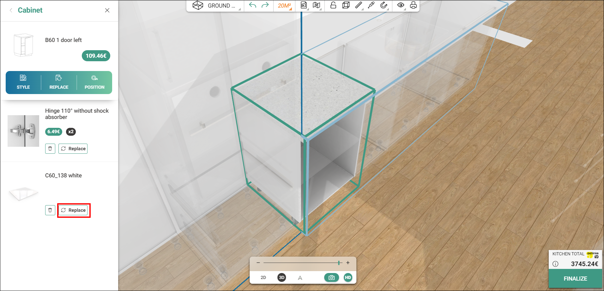604x291 pixels.
Task: Replace the C60_138 white item
Action: (x=73, y=210)
